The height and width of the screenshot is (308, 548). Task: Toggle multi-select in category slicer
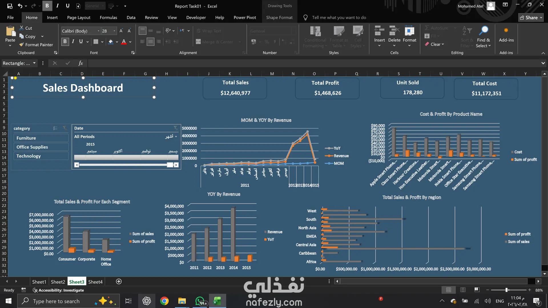tap(55, 128)
